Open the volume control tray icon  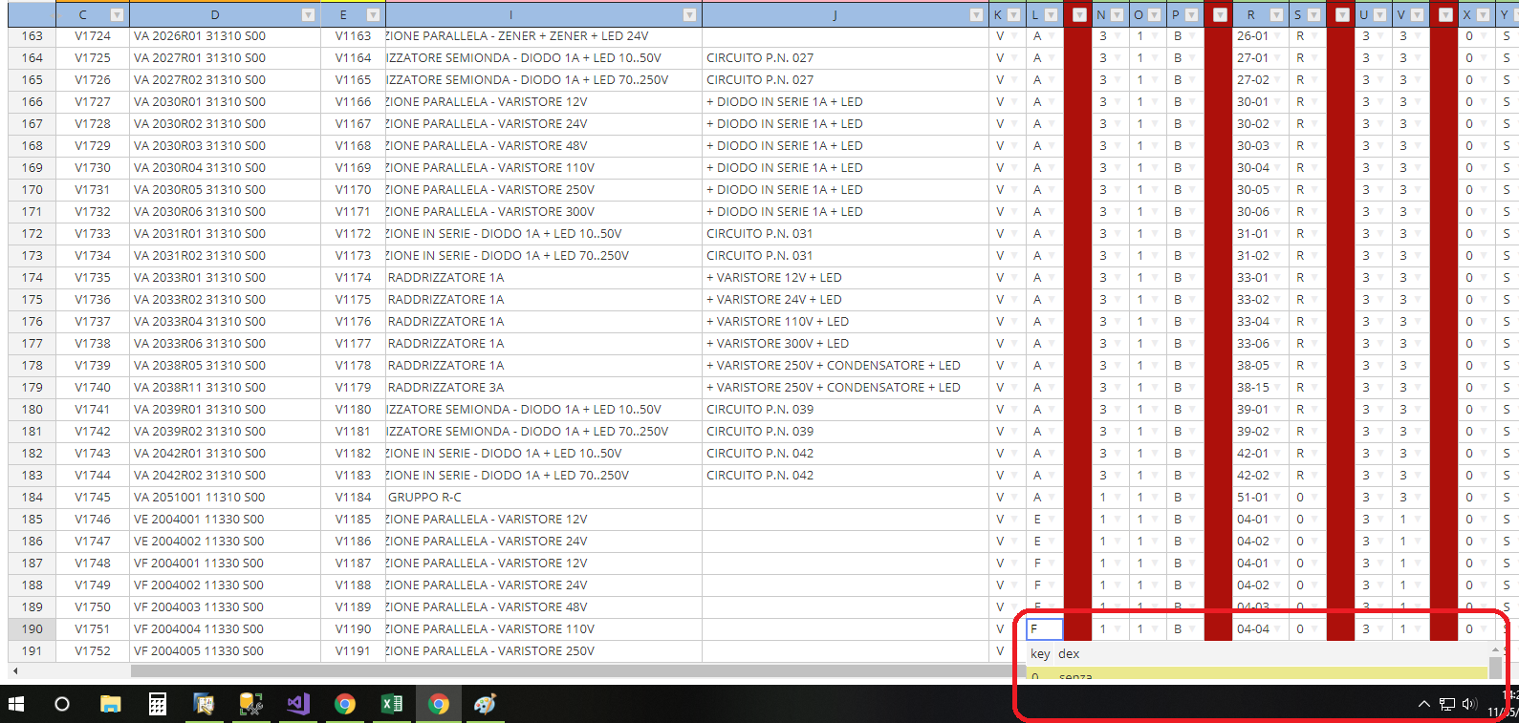pos(1469,704)
